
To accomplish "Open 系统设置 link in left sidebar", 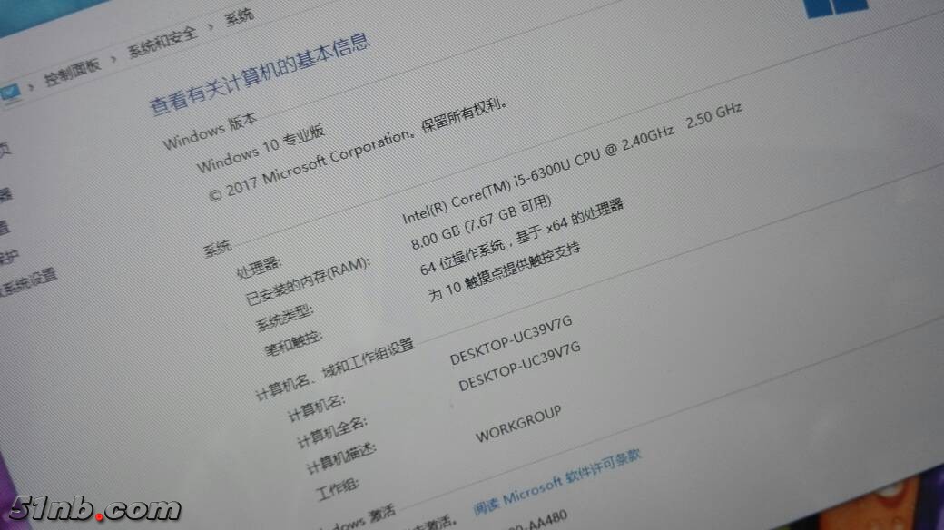I will pos(29,281).
